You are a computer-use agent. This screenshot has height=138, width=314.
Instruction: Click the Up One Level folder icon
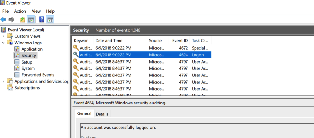(x=22, y=20)
